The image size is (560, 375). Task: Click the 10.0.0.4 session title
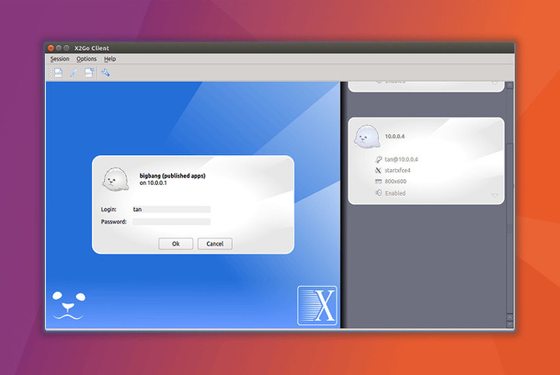click(x=395, y=137)
